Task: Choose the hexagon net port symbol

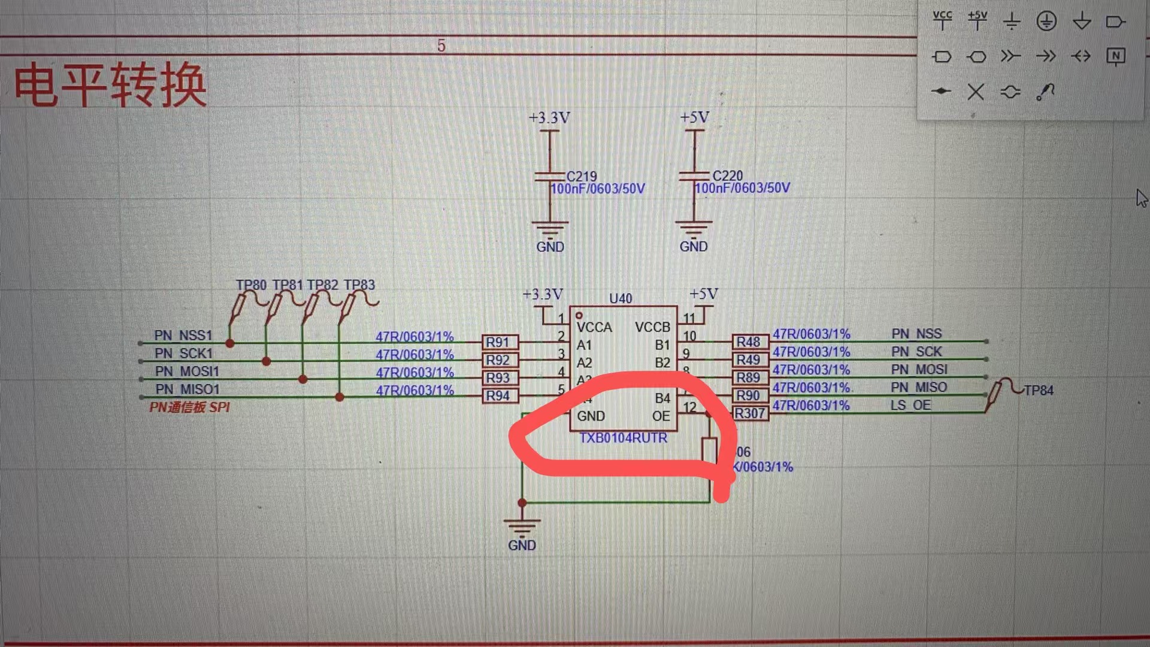Action: coord(976,57)
